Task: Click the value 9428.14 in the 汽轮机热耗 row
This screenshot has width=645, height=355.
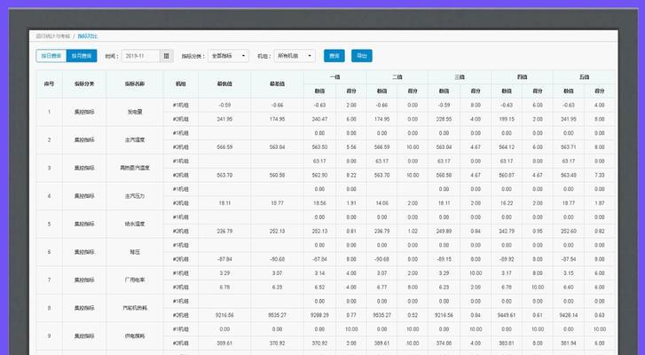Action: (x=569, y=315)
